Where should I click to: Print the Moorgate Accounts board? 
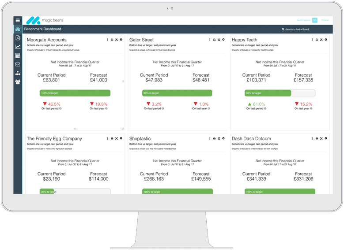click(x=112, y=40)
